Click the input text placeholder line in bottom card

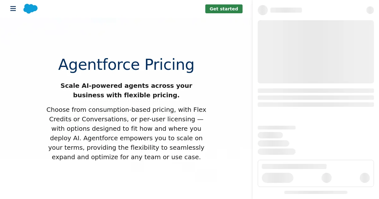294,166
